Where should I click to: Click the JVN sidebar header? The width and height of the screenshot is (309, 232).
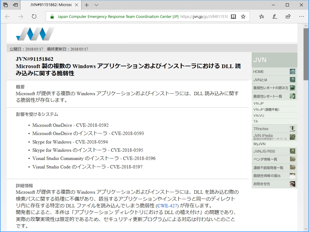click(274, 60)
